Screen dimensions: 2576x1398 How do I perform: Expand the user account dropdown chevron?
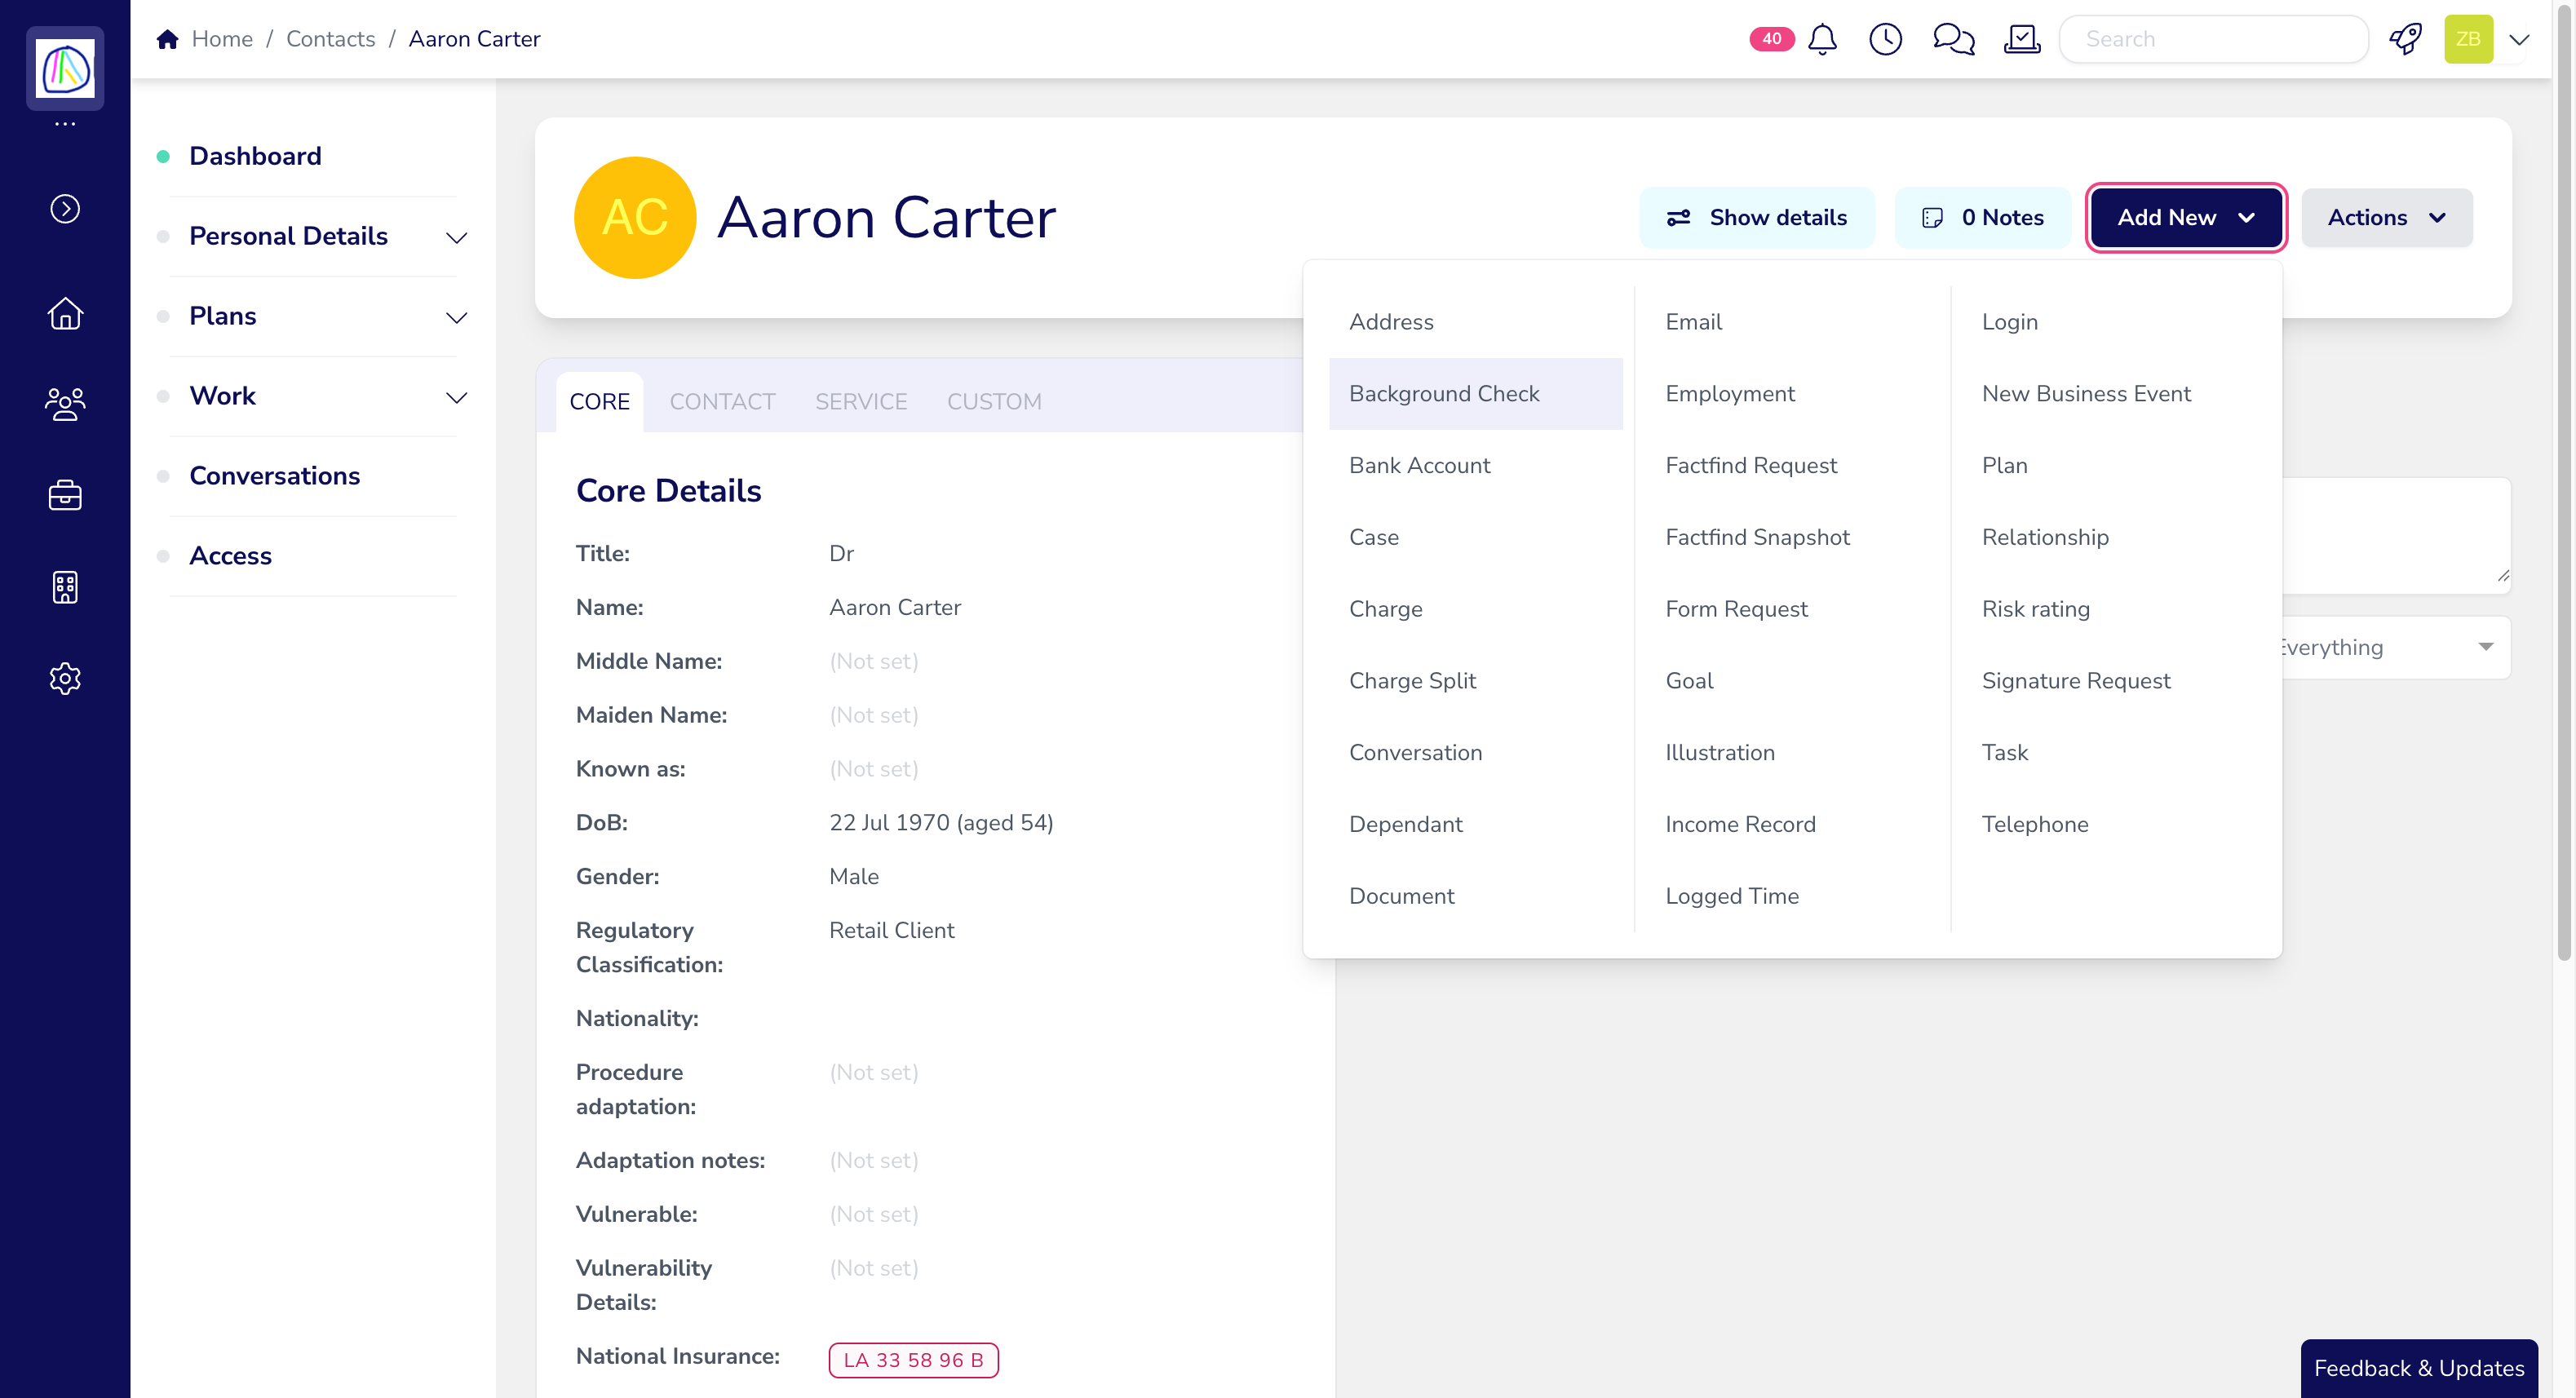(x=2519, y=39)
